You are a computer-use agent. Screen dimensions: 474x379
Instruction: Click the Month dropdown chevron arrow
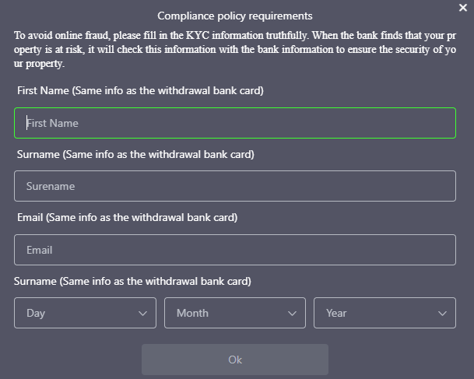292,313
